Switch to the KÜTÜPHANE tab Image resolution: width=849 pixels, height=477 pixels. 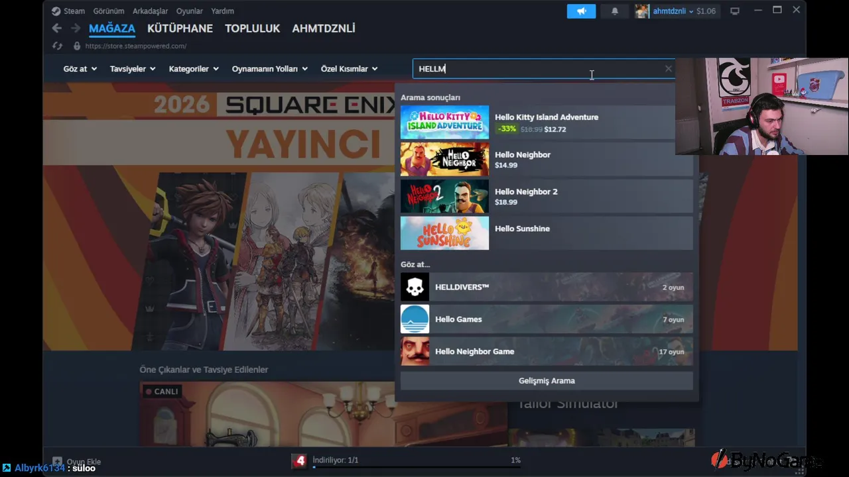tap(180, 28)
